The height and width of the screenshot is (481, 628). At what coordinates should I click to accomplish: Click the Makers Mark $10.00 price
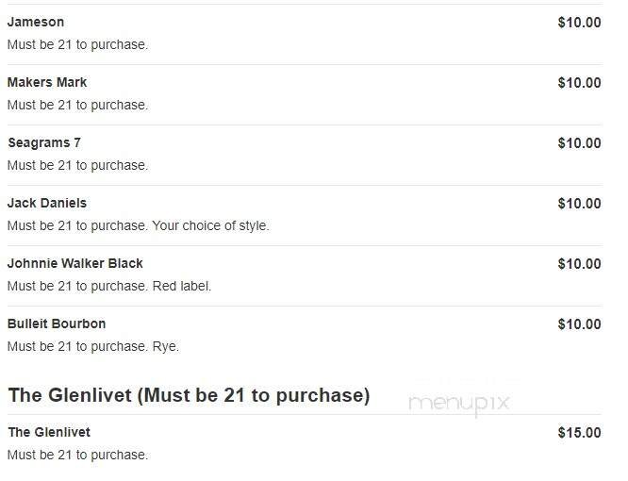click(579, 83)
